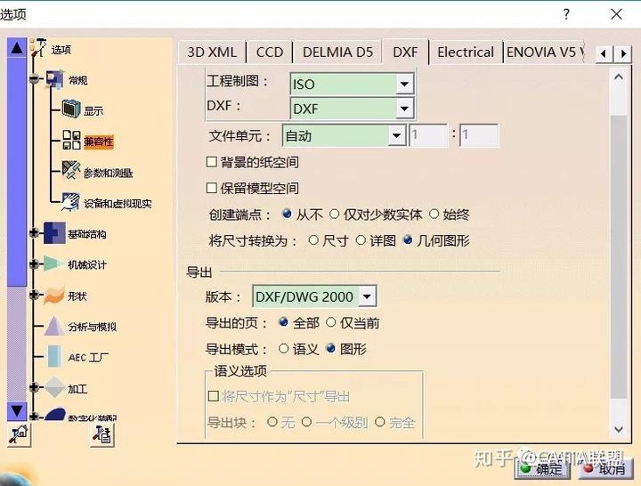Select the 常规 category icon
Screen dimensions: 641x486
click(x=54, y=79)
